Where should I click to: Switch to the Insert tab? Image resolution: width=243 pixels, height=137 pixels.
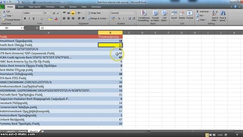click(x=21, y=7)
